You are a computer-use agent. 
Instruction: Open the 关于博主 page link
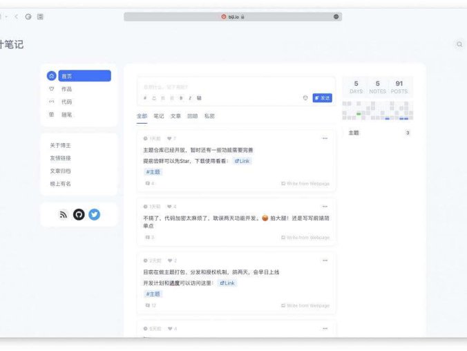click(x=60, y=145)
